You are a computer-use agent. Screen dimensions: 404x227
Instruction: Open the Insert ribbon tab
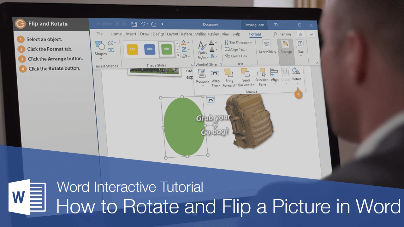[x=131, y=34]
